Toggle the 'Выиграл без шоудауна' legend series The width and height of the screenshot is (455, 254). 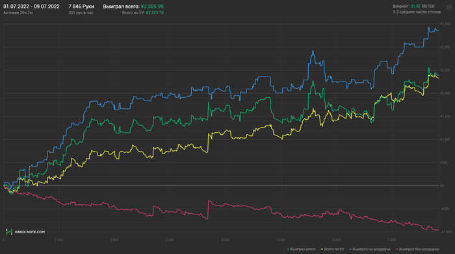417,249
